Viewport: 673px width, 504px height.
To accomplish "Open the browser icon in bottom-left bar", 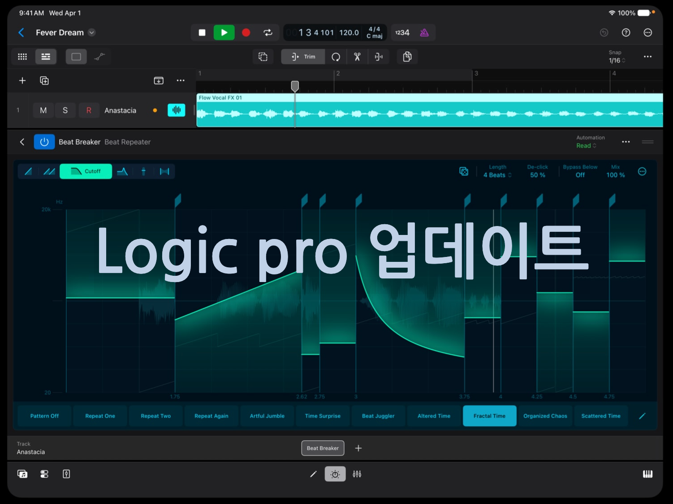I will pyautogui.click(x=22, y=474).
